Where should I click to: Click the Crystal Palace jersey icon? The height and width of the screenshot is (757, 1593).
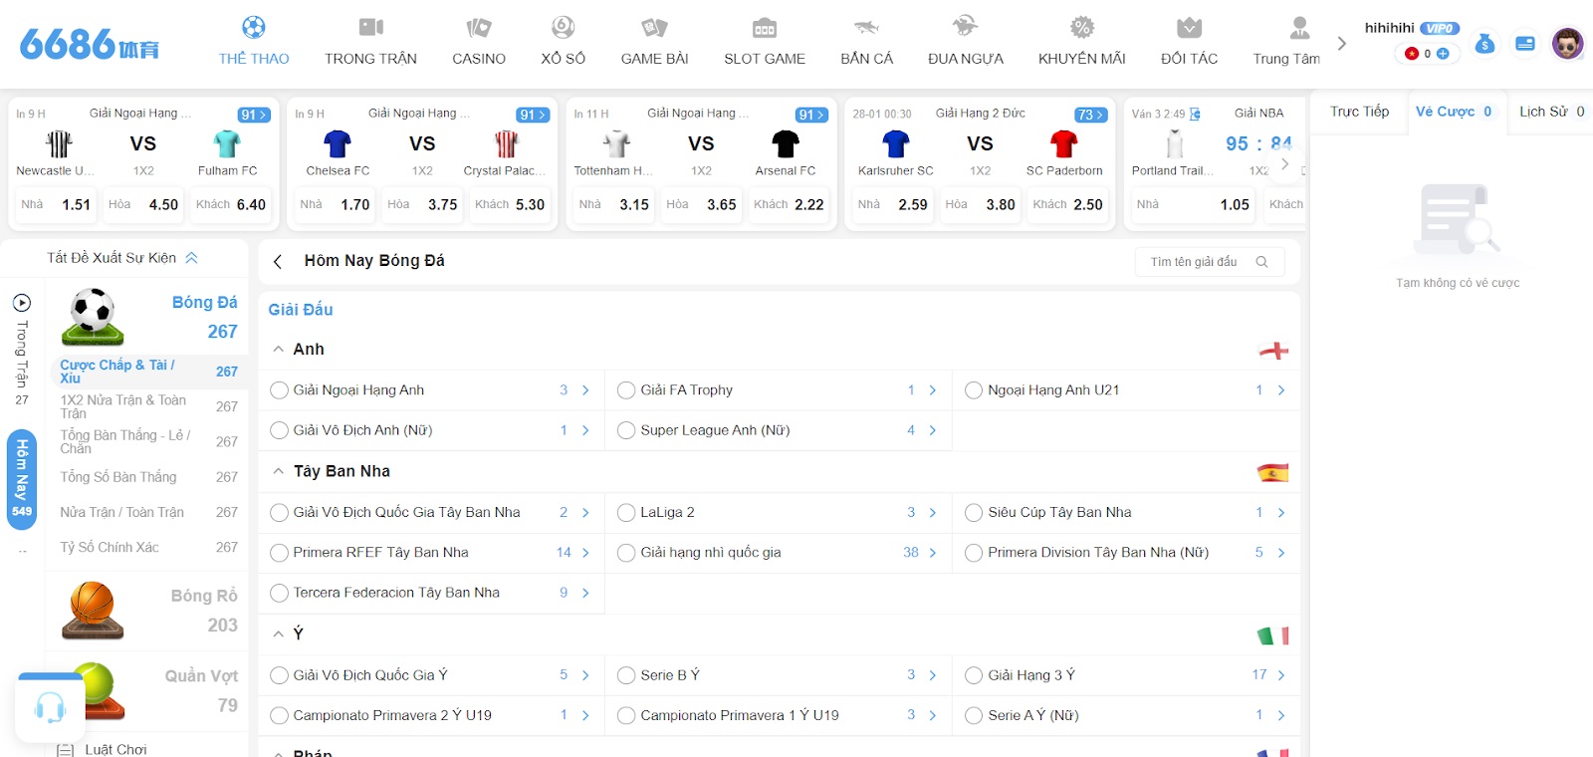[506, 144]
